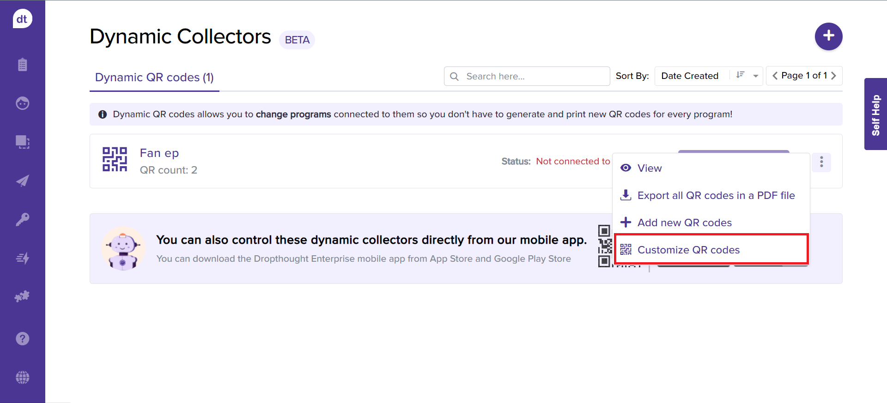
Task: Select View from the context menu
Action: 649,168
